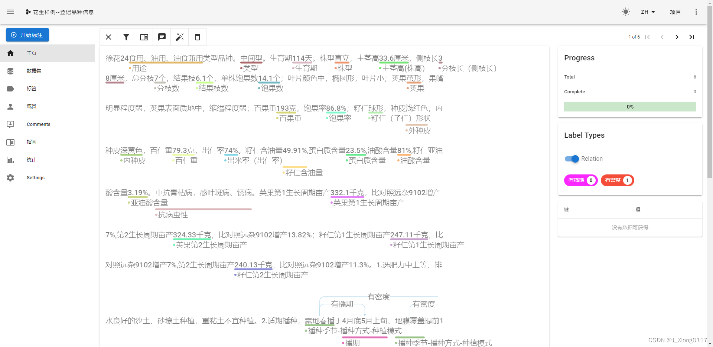Toggle the Relation switch in Label Types
This screenshot has width=713, height=347.
tap(572, 159)
